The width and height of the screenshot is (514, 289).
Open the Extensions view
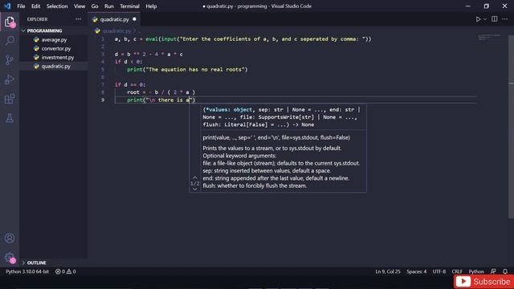[x=10, y=99]
